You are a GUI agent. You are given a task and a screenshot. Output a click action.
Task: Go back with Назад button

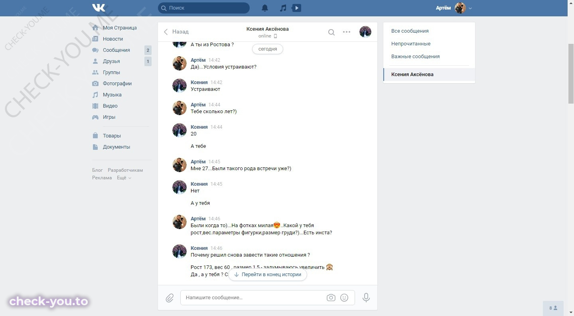click(176, 32)
